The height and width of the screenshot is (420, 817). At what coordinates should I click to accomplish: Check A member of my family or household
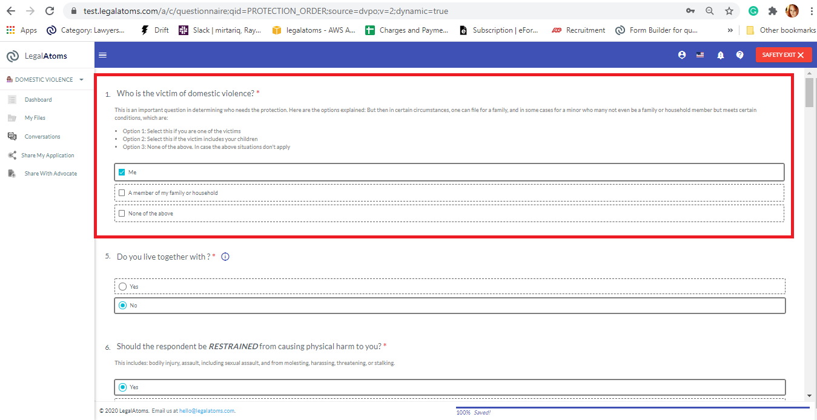pyautogui.click(x=122, y=193)
